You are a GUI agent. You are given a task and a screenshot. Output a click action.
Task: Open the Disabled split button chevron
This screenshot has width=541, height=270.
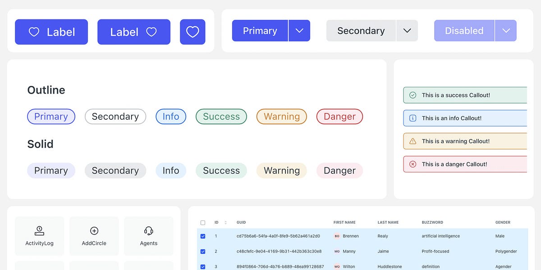coord(506,31)
